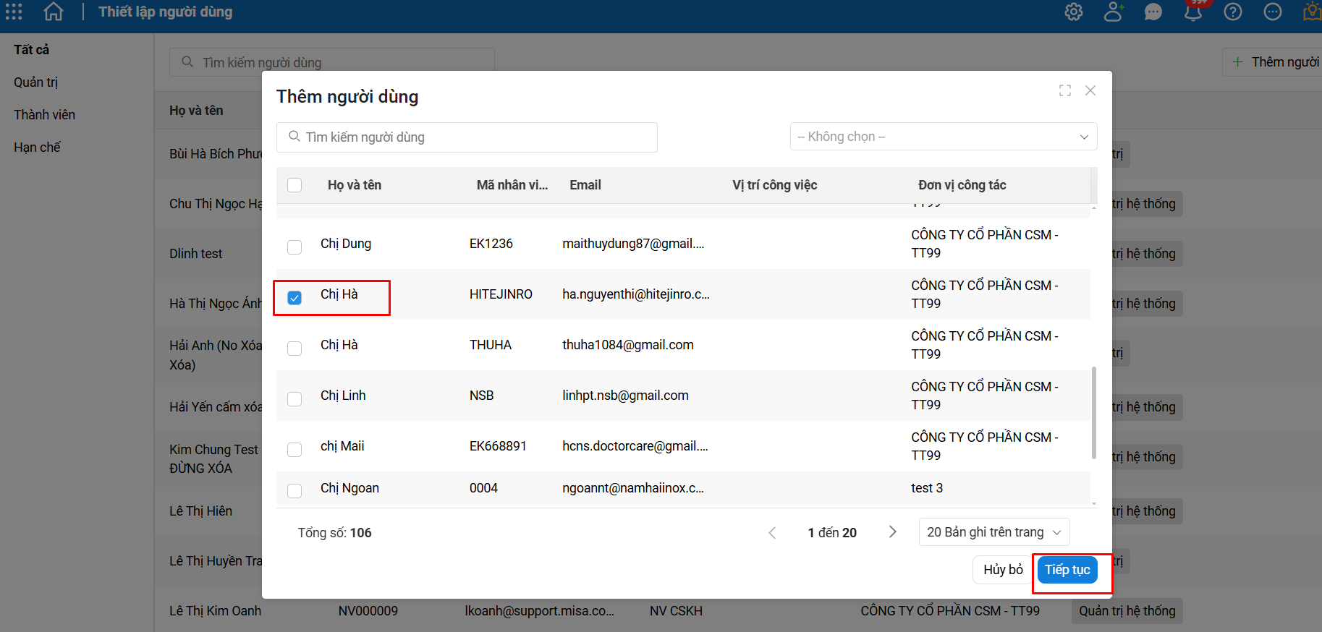
Task: Open the records per page dropdown
Action: (x=993, y=532)
